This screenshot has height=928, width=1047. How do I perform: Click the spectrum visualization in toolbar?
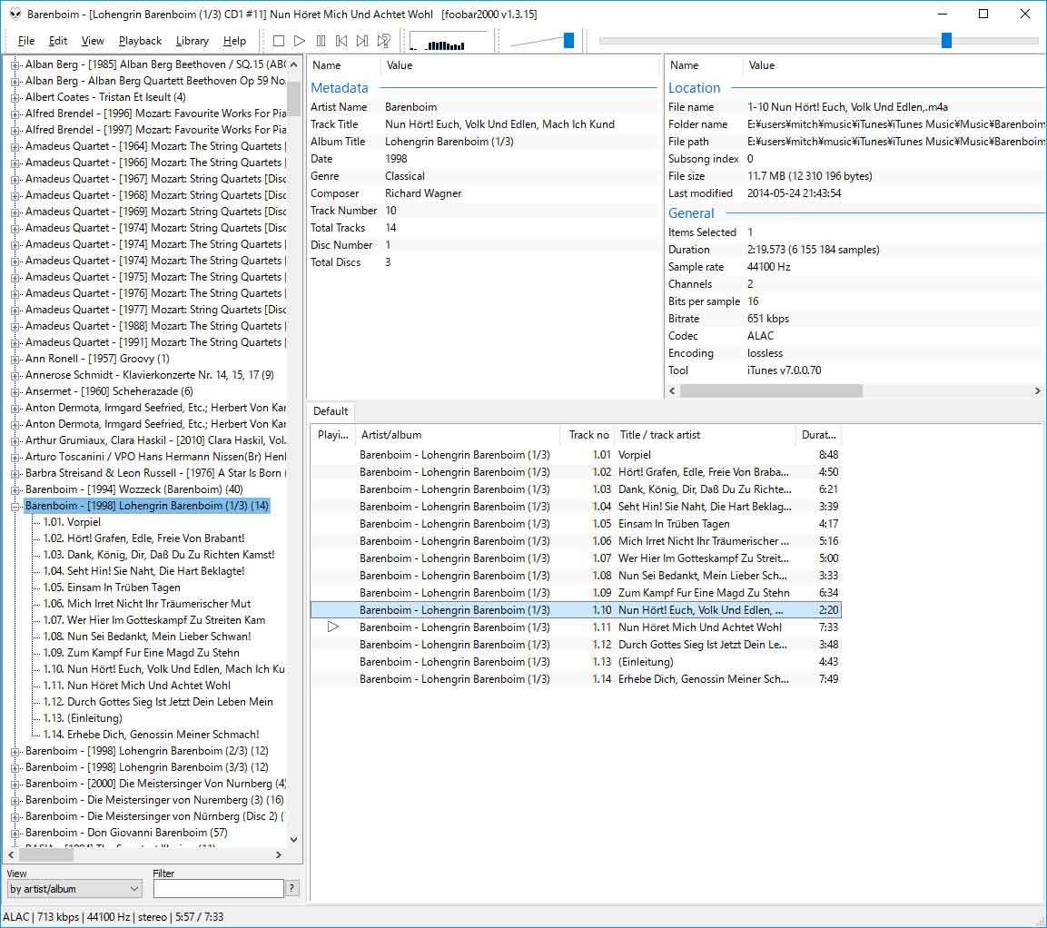[x=448, y=42]
